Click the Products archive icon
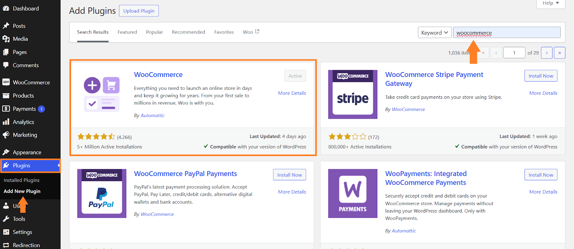Screen dimensions: 574x249 6,96
